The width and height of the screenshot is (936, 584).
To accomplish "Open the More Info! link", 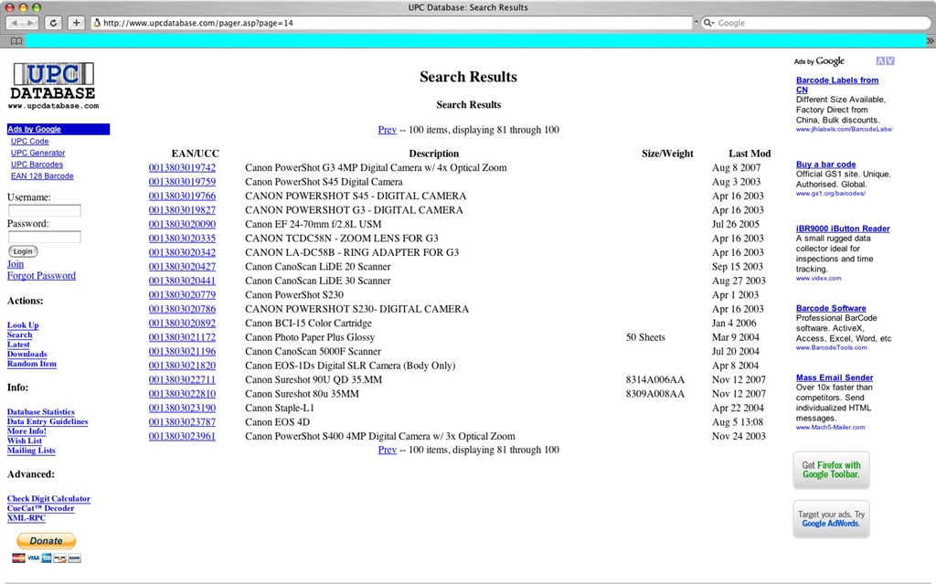I will tap(27, 430).
